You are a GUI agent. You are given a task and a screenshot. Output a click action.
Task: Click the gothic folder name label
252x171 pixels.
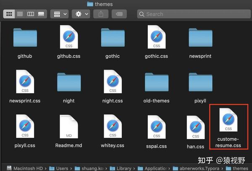click(x=113, y=56)
